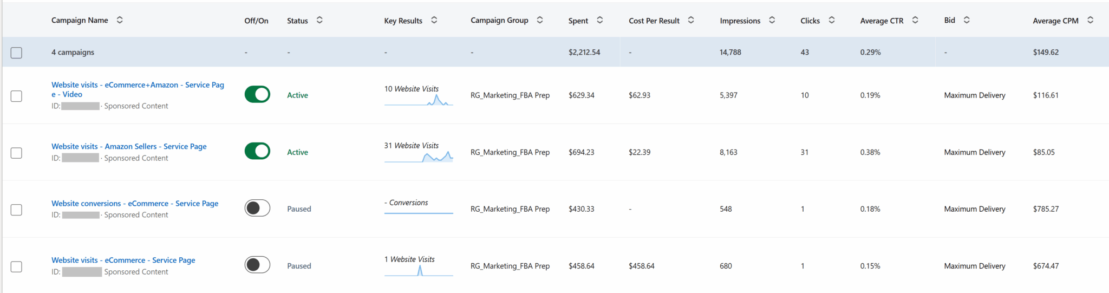Sort by Campaign Group arrows
1109x293 pixels.
pyautogui.click(x=540, y=20)
